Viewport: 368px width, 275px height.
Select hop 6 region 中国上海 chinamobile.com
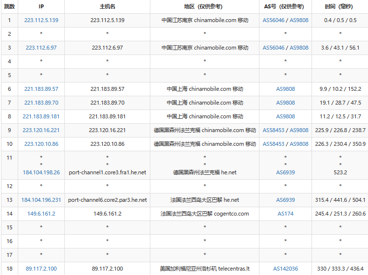pos(205,89)
